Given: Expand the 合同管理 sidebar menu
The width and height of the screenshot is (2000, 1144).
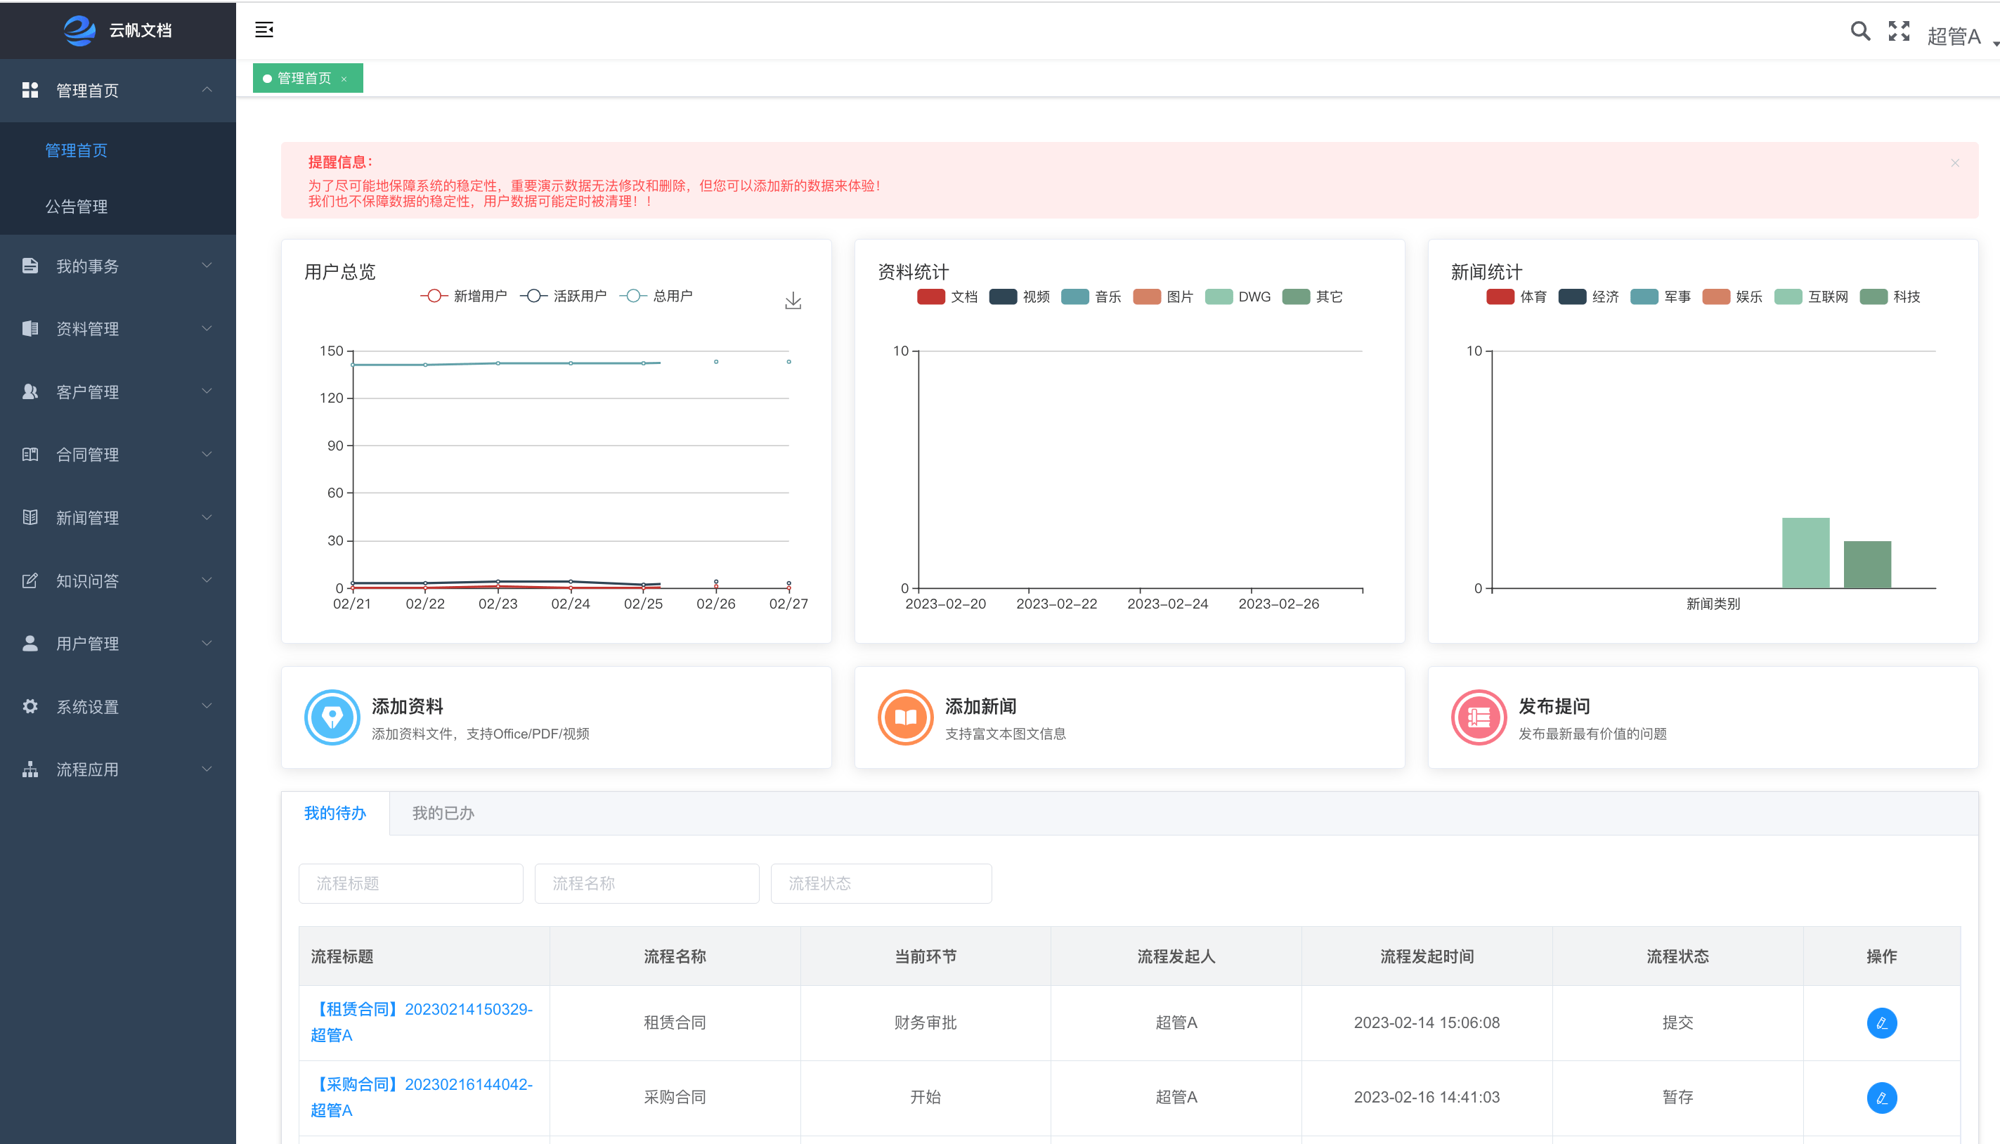Looking at the screenshot, I should (x=118, y=455).
